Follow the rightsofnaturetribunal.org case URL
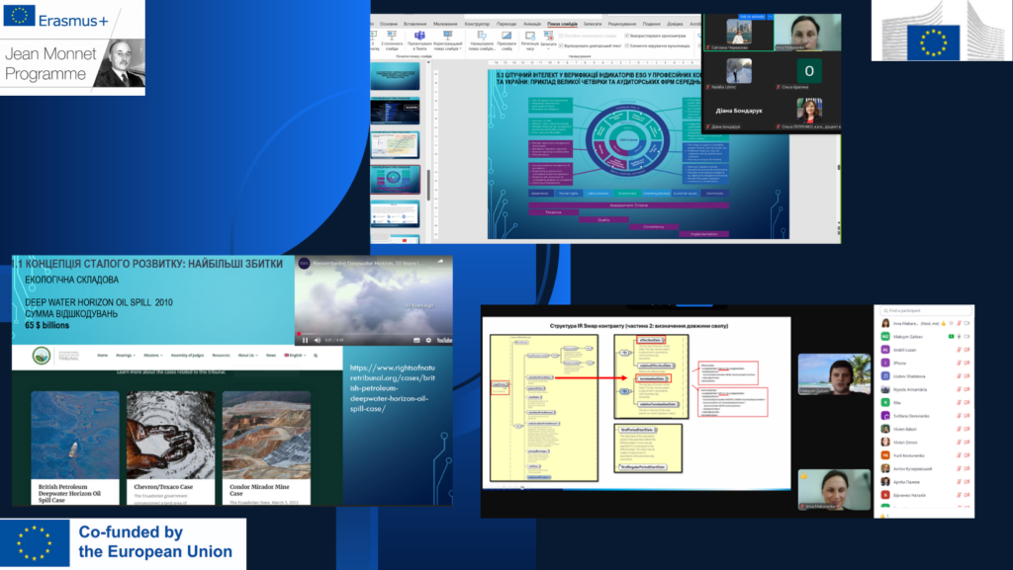 pos(392,388)
